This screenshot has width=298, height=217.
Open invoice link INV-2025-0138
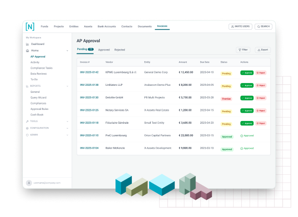coord(89,85)
